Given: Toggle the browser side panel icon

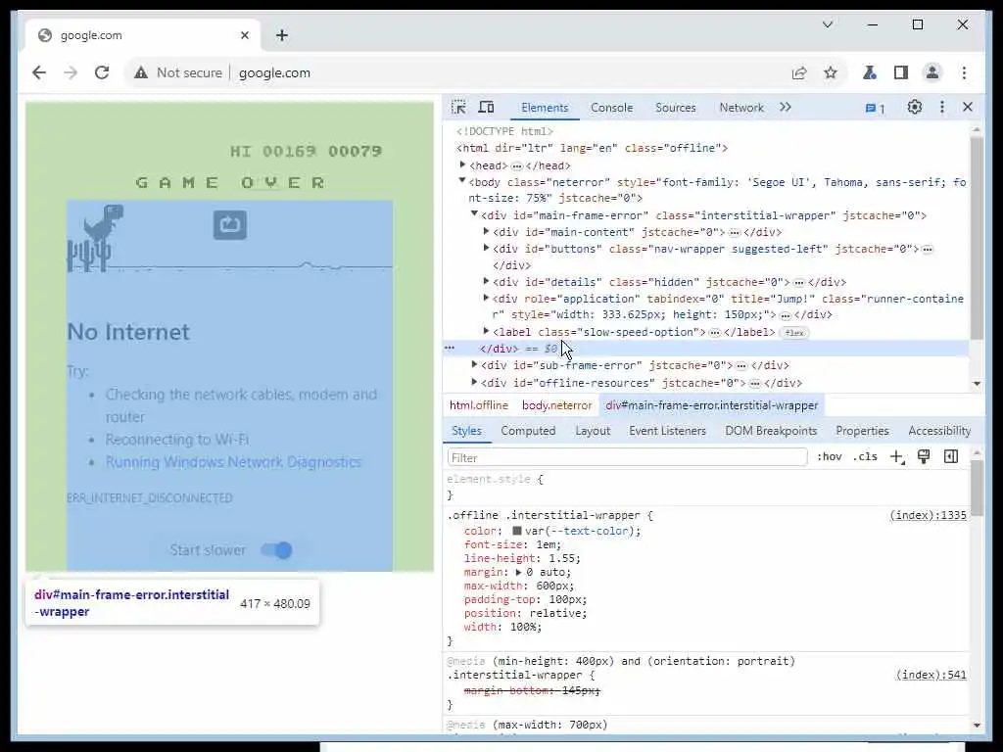Looking at the screenshot, I should pyautogui.click(x=901, y=72).
